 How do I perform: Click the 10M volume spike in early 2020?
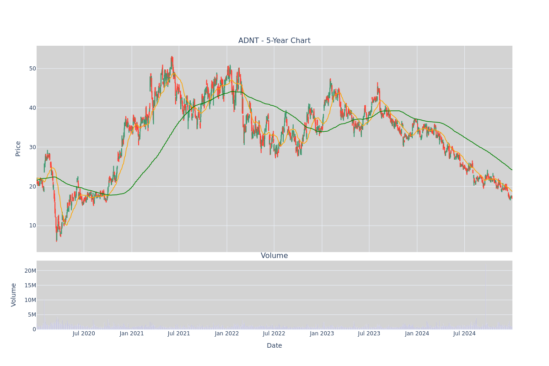click(x=44, y=314)
